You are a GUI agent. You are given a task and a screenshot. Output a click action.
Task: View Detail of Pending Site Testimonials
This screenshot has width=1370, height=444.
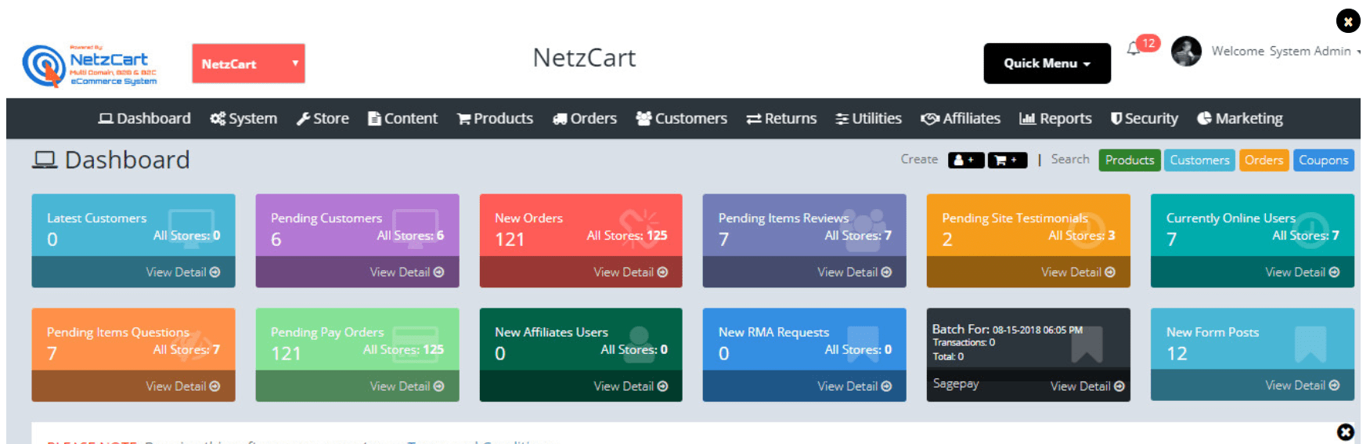(x=1078, y=273)
